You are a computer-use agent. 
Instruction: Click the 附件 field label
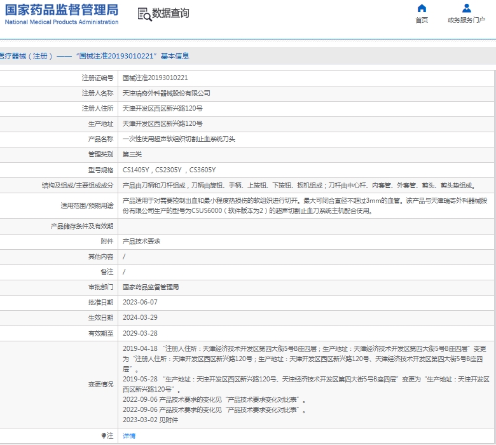coord(107,242)
